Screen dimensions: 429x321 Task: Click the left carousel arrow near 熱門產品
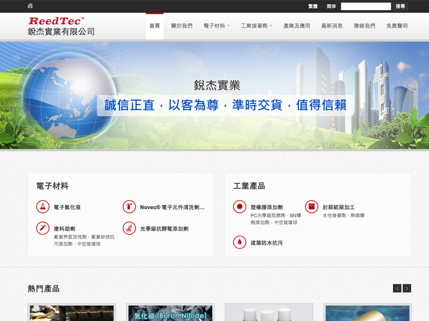(397, 287)
